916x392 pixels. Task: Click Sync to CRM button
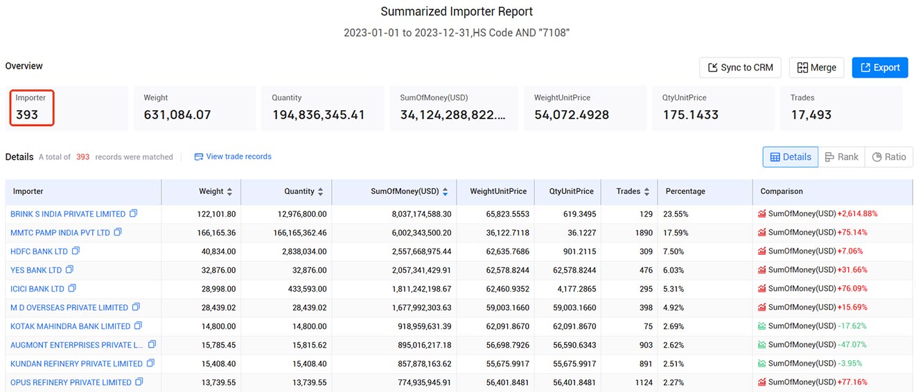pos(740,67)
